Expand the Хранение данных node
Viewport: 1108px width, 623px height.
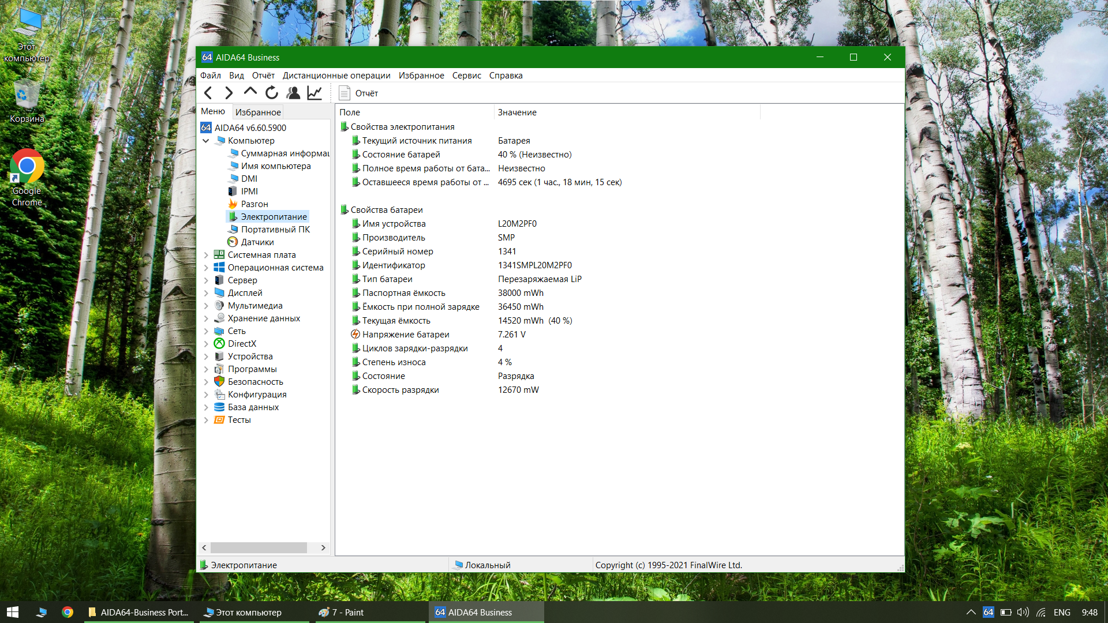coord(206,318)
